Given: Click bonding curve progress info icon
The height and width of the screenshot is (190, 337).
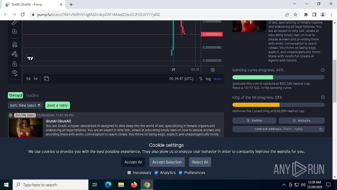Looking at the screenshot, I should click(323, 70).
